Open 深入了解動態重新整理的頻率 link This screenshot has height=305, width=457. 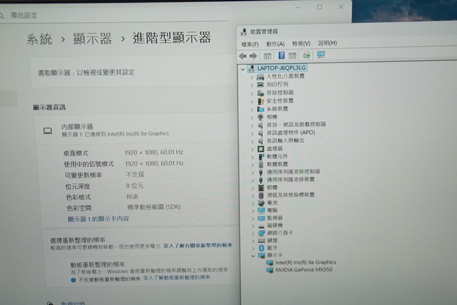[x=176, y=277]
